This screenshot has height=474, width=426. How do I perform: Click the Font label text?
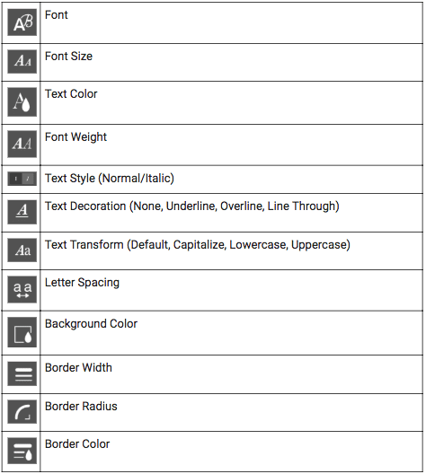pyautogui.click(x=57, y=14)
